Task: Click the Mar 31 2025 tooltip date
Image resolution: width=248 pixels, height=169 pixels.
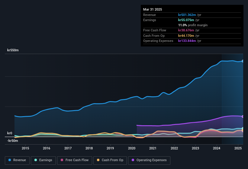Action: tap(153, 9)
